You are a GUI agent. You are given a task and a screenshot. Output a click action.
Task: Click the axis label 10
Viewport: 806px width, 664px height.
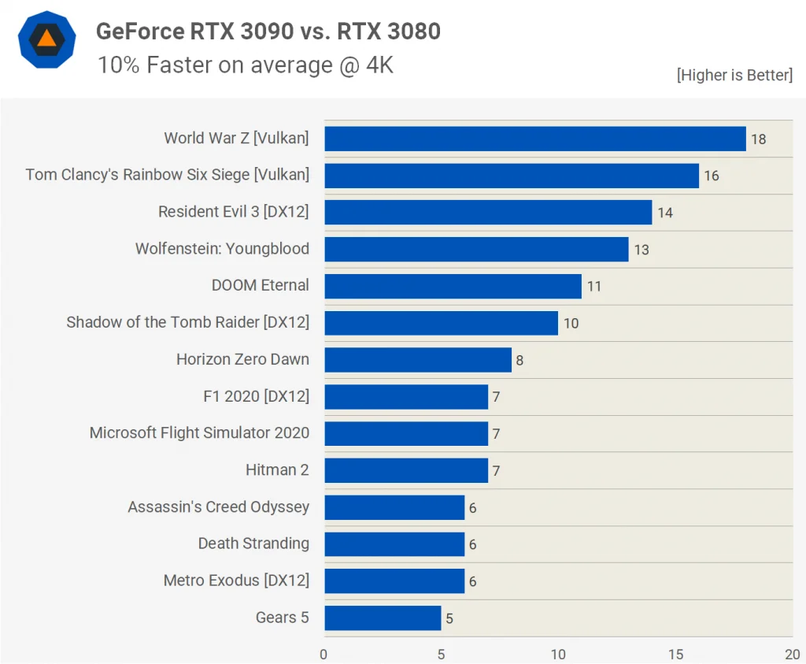tap(558, 655)
